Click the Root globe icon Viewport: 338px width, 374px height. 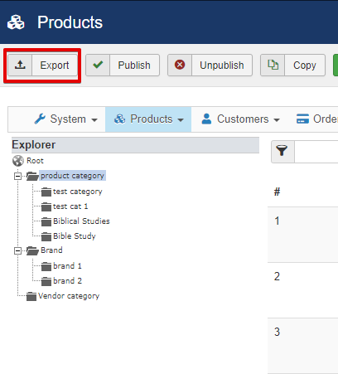pyautogui.click(x=18, y=161)
